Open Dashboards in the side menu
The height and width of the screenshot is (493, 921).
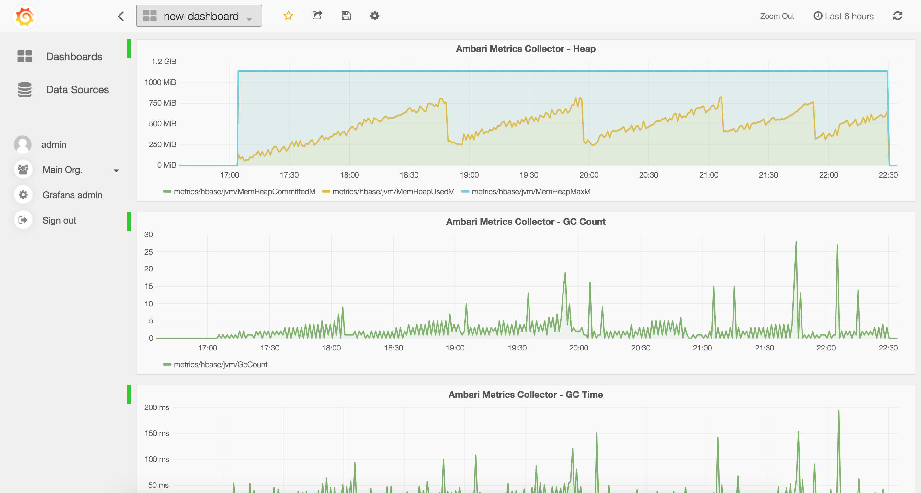click(x=74, y=56)
